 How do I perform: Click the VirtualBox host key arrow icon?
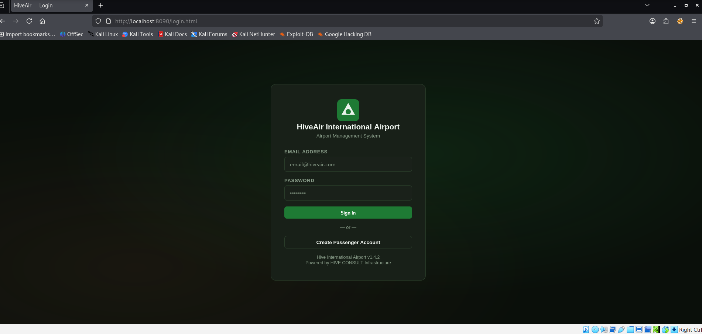(x=674, y=330)
